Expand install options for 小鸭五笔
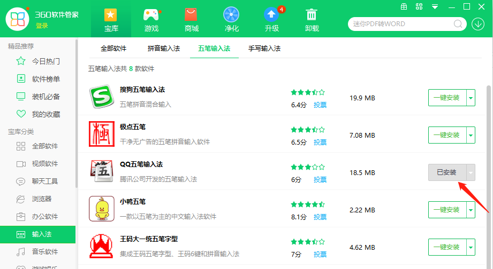This screenshot has height=269, width=493. [471, 210]
